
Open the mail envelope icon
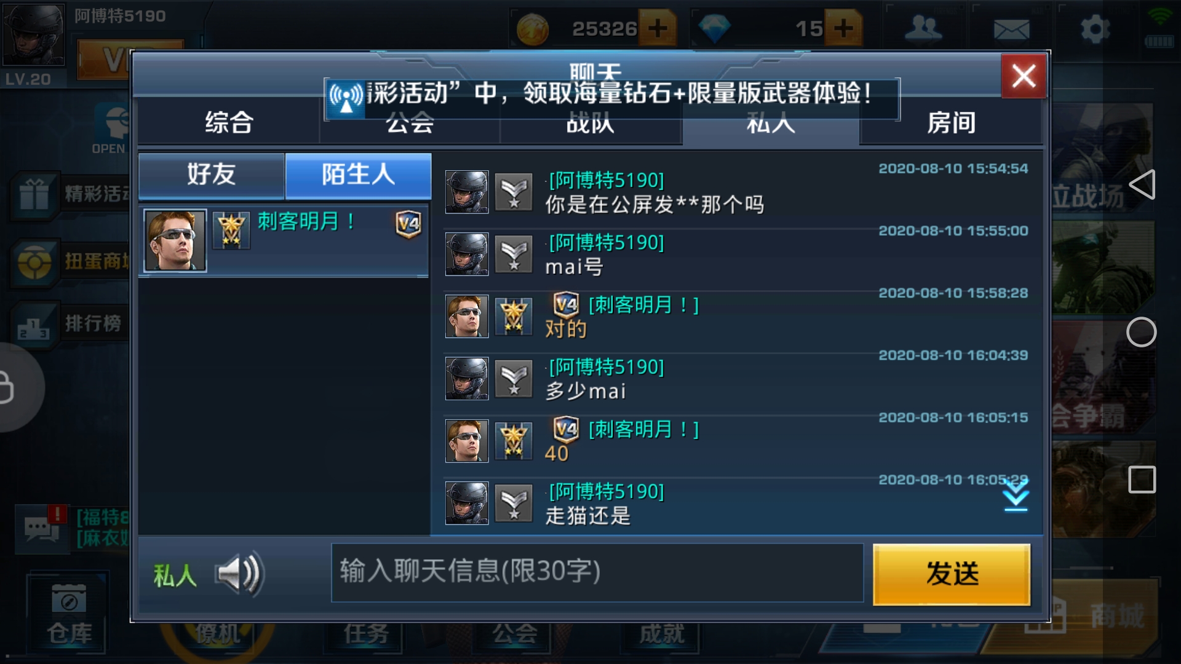tap(1011, 28)
